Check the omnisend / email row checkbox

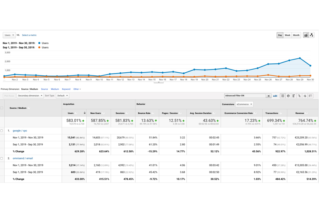[x=2, y=159]
